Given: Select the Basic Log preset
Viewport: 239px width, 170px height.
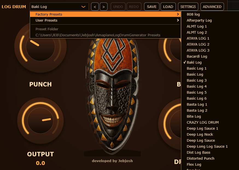Looking at the screenshot, I should pos(210,74).
